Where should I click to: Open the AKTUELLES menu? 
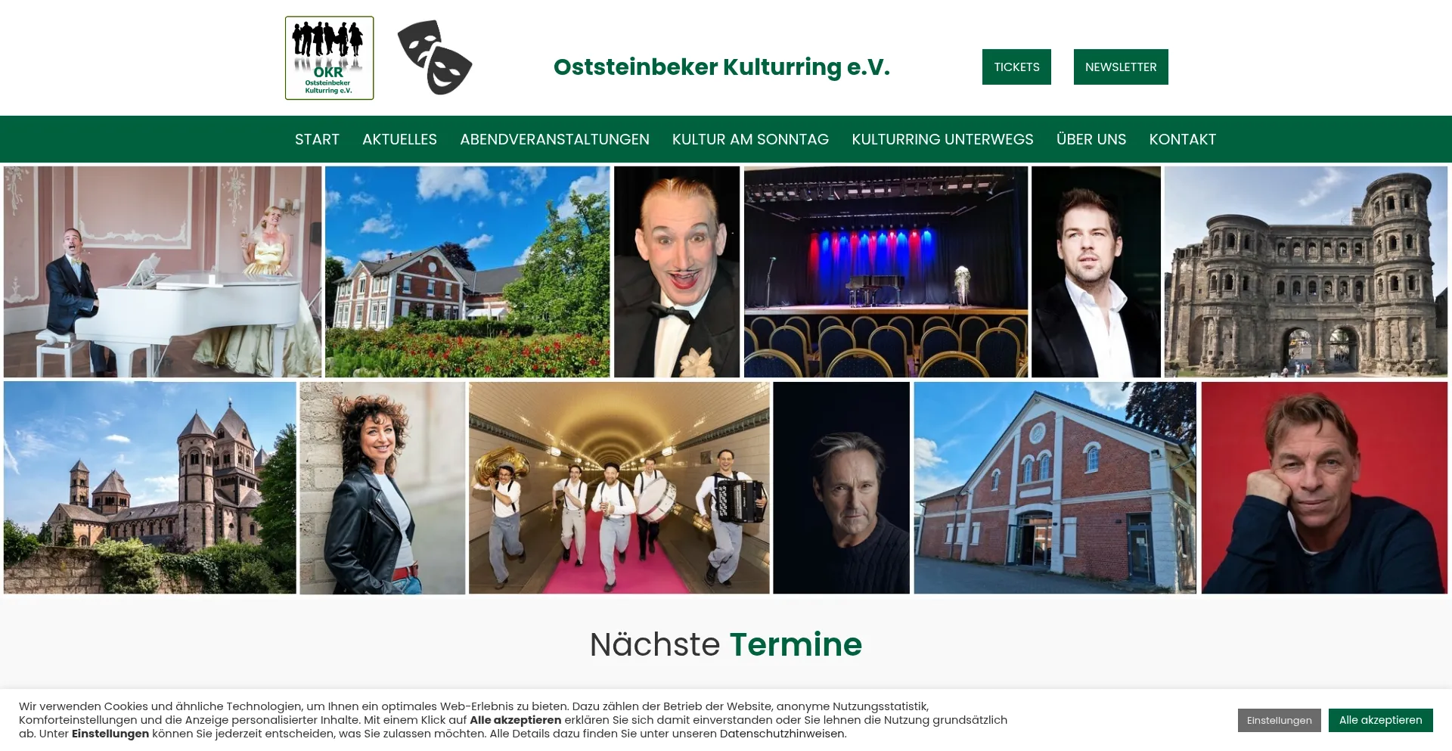[x=399, y=139]
